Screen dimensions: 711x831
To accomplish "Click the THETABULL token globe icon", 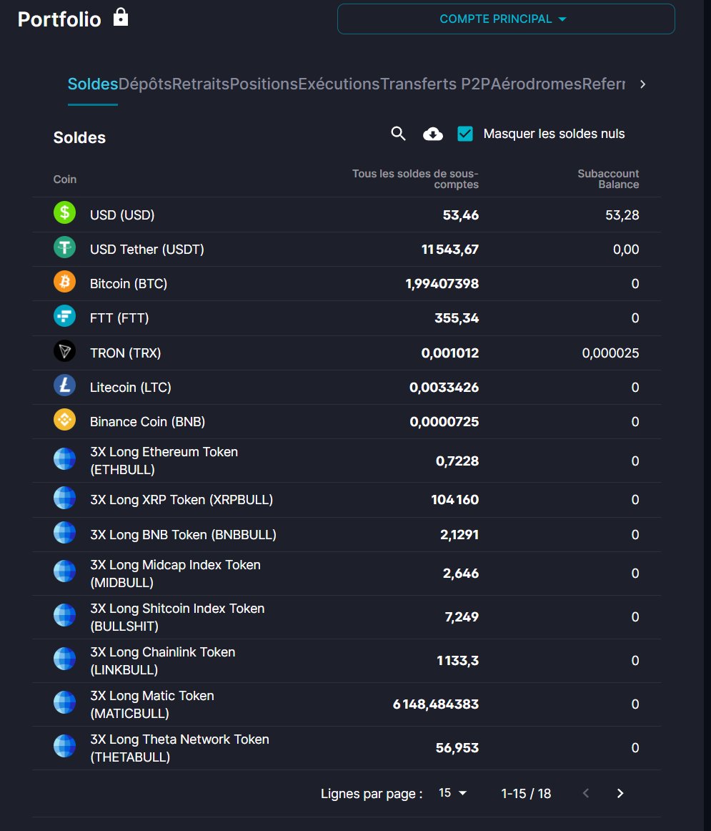I will coord(64,746).
